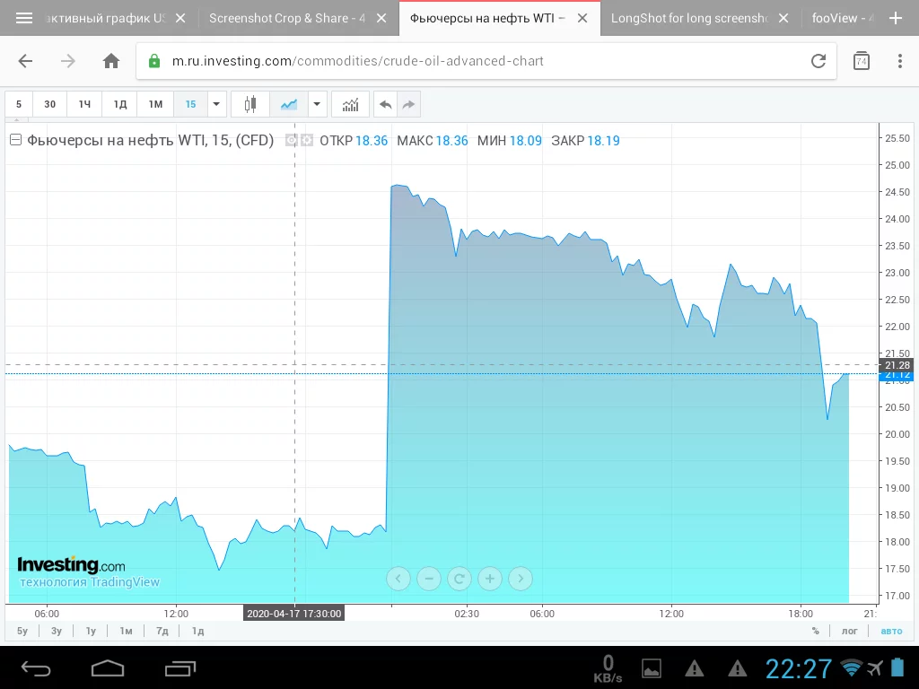Click the 21.28 price axis label
919x689 pixels.
(x=897, y=365)
